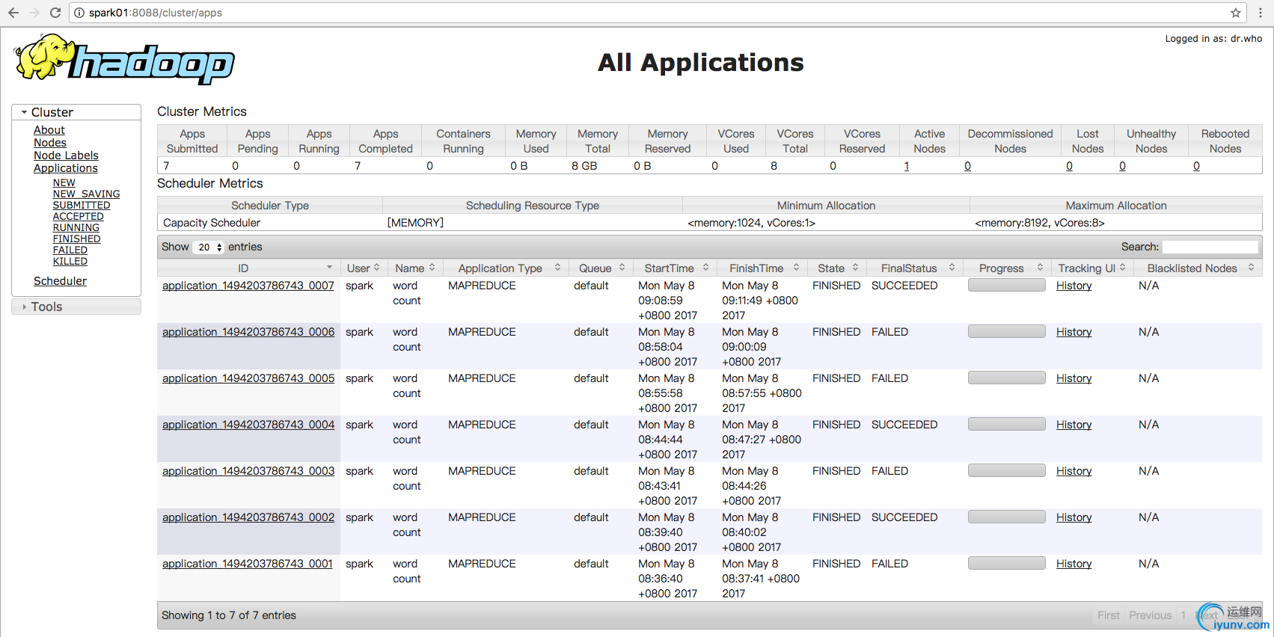Viewport: 1274px width, 637px height.
Task: Click the Previous pagination button
Action: tap(1150, 615)
